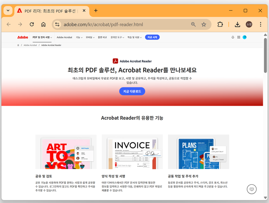The width and height of the screenshot is (269, 203).
Task: Go forward to next page
Action: coord(20,24)
